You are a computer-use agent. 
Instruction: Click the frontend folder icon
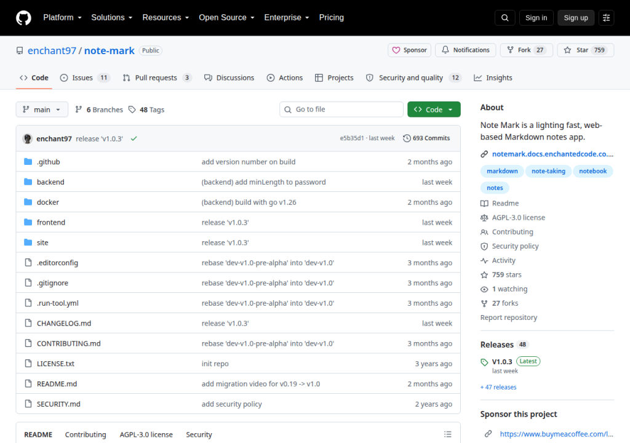(x=28, y=222)
